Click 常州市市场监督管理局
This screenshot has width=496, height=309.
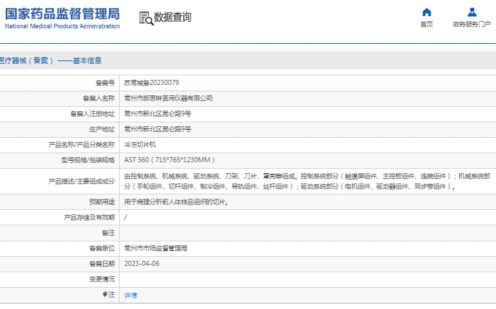156,248
